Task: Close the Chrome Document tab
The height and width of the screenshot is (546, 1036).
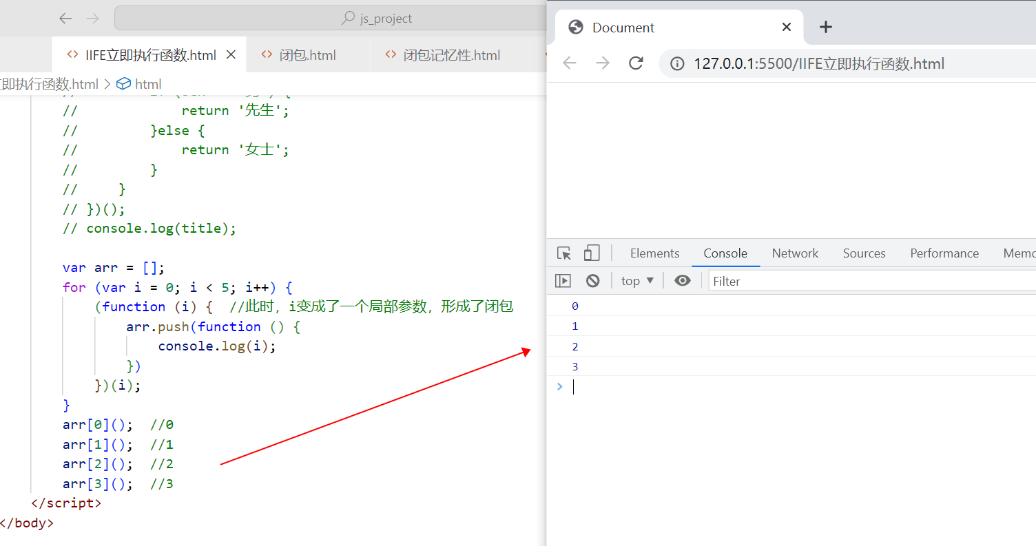Action: click(787, 28)
